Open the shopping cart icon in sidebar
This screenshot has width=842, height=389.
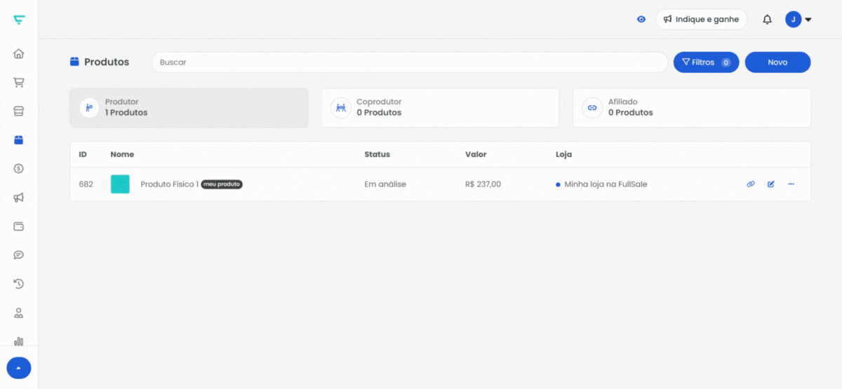point(19,82)
